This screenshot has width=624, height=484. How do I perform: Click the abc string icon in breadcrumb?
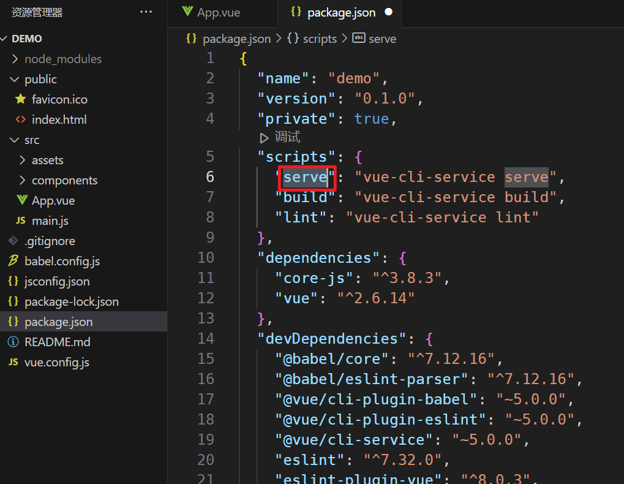[359, 38]
